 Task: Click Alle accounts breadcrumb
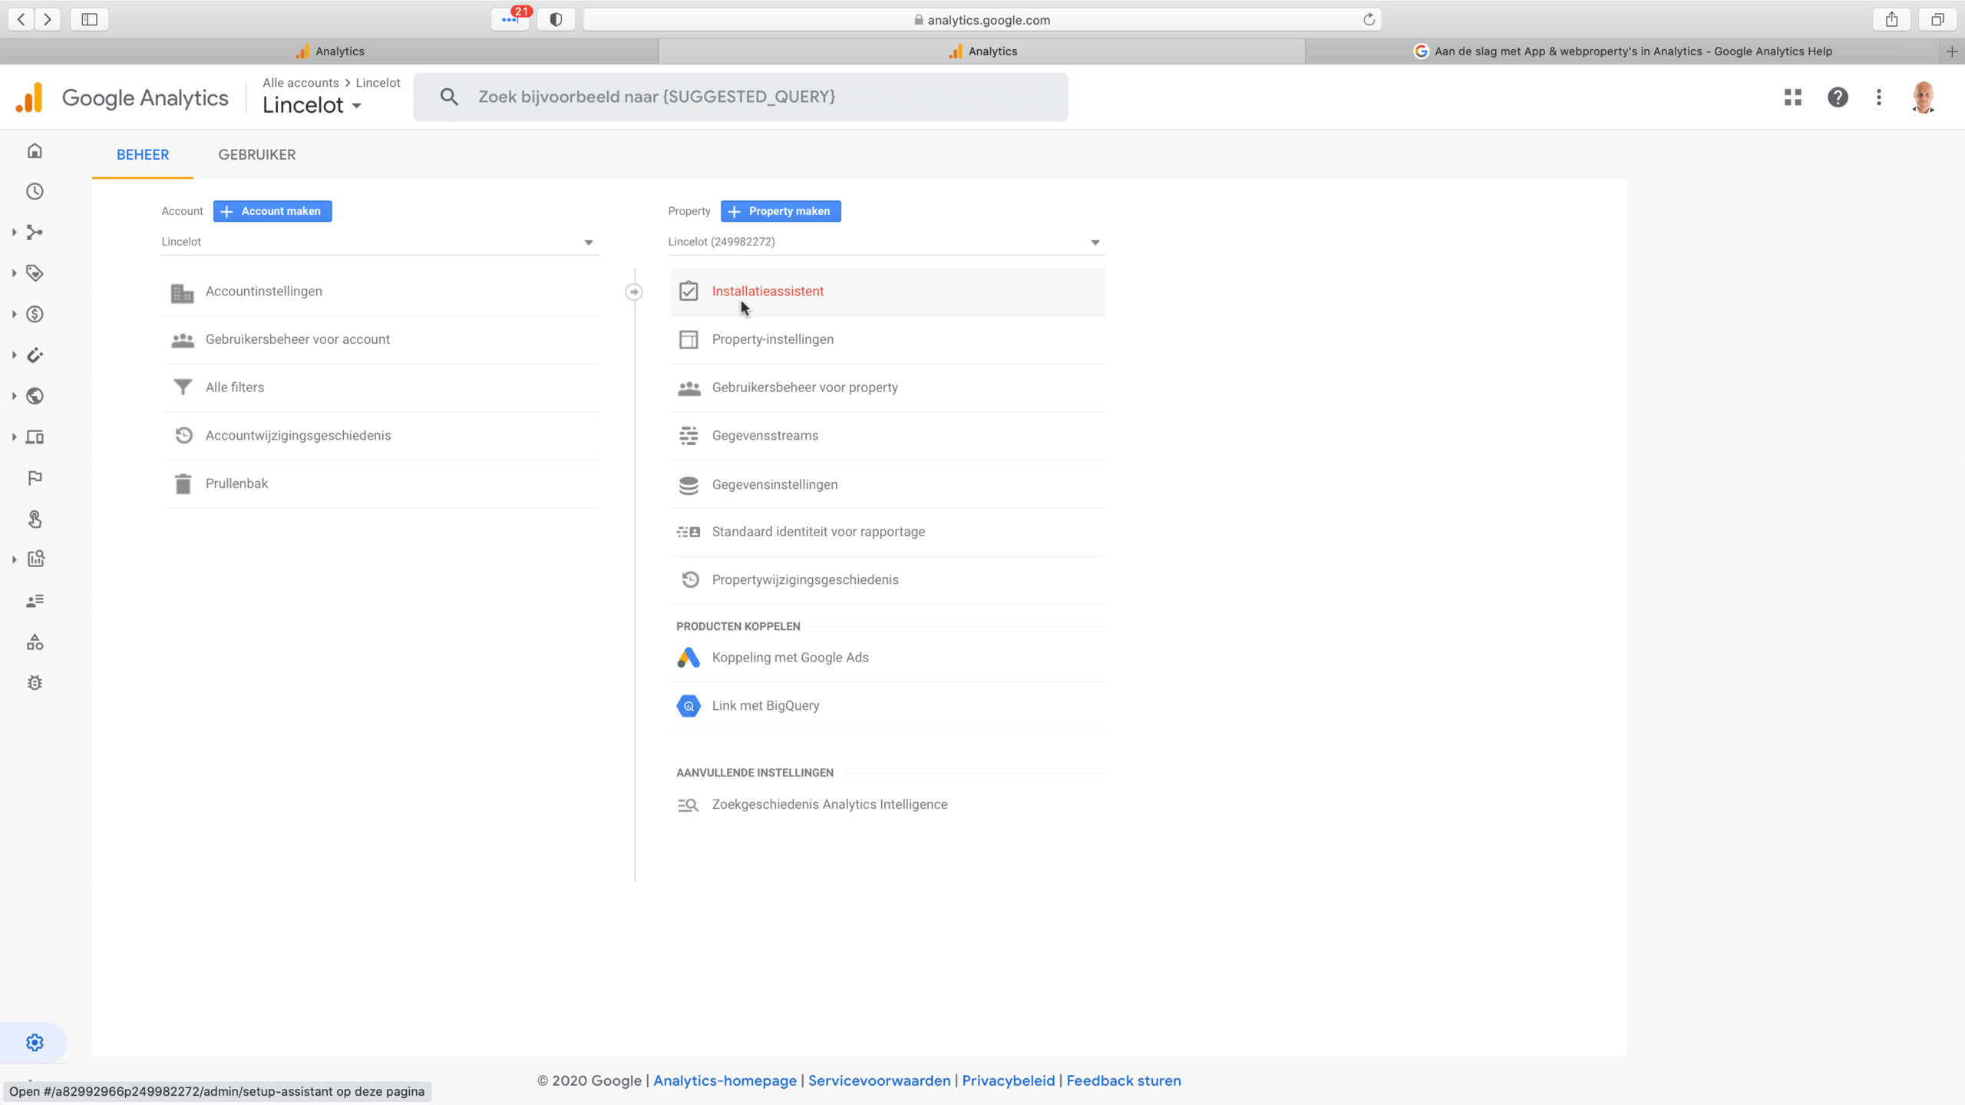tap(301, 83)
